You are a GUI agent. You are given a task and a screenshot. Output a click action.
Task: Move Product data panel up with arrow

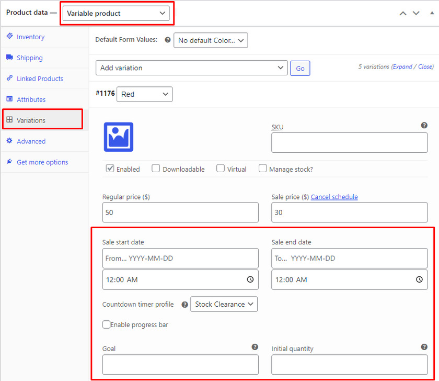(403, 14)
